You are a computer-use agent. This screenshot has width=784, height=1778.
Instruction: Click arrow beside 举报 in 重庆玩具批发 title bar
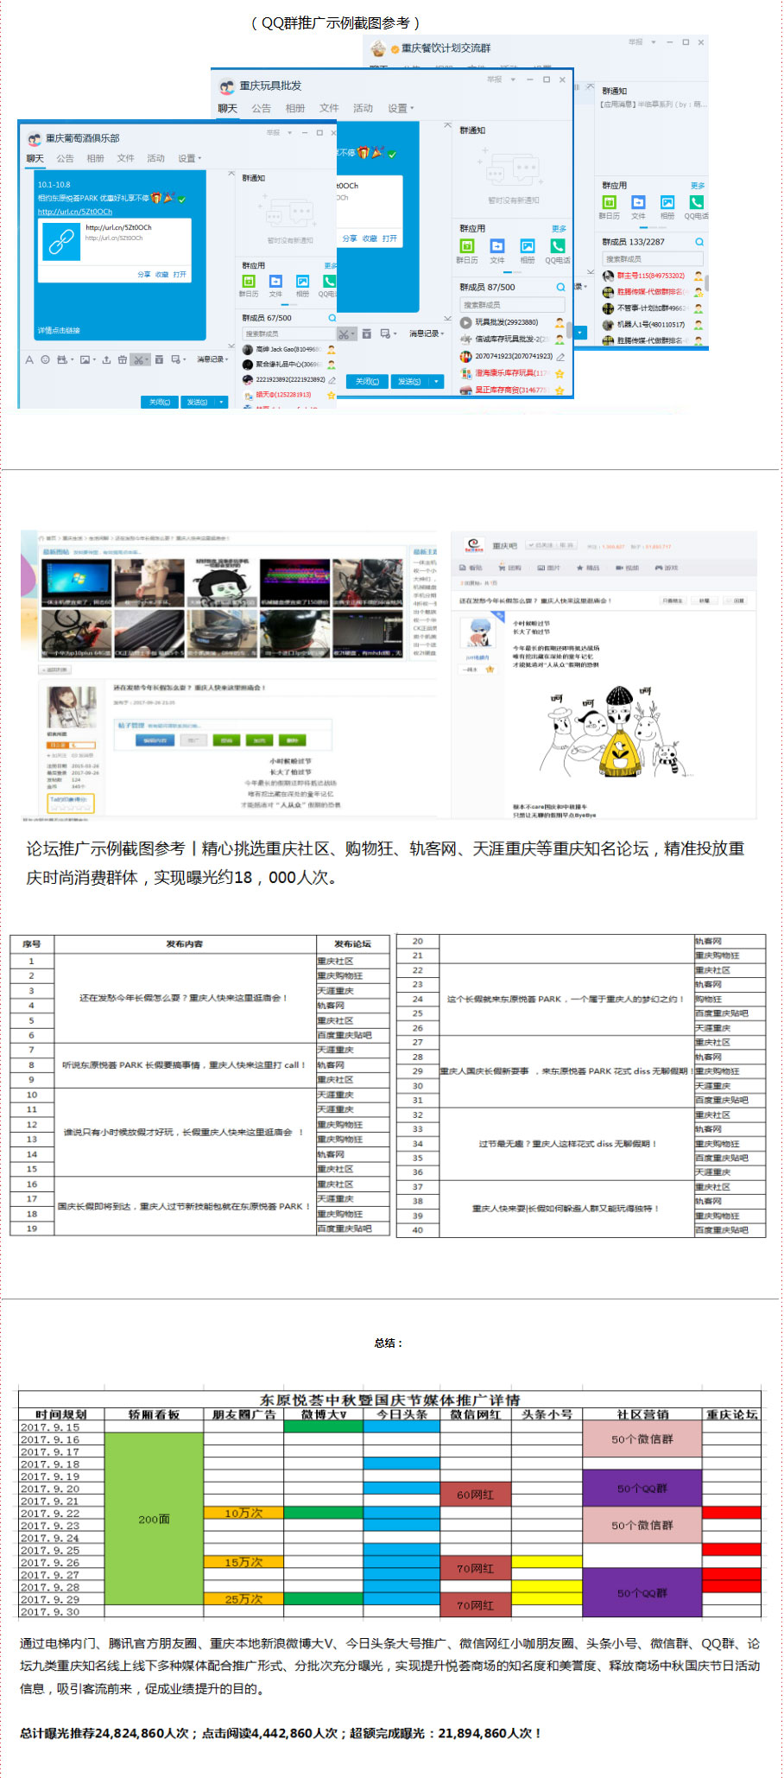(x=513, y=79)
